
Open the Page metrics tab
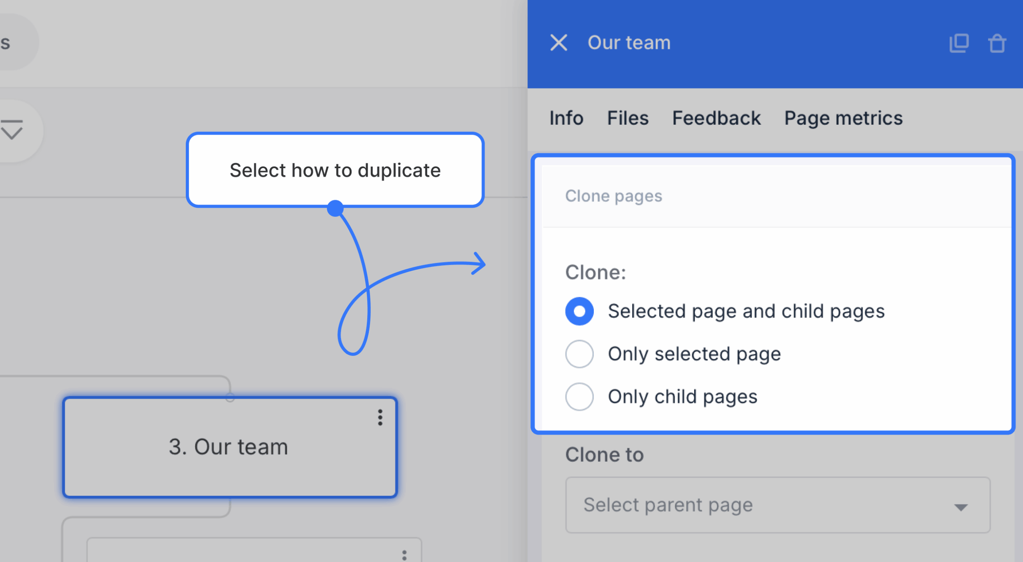[x=843, y=118]
